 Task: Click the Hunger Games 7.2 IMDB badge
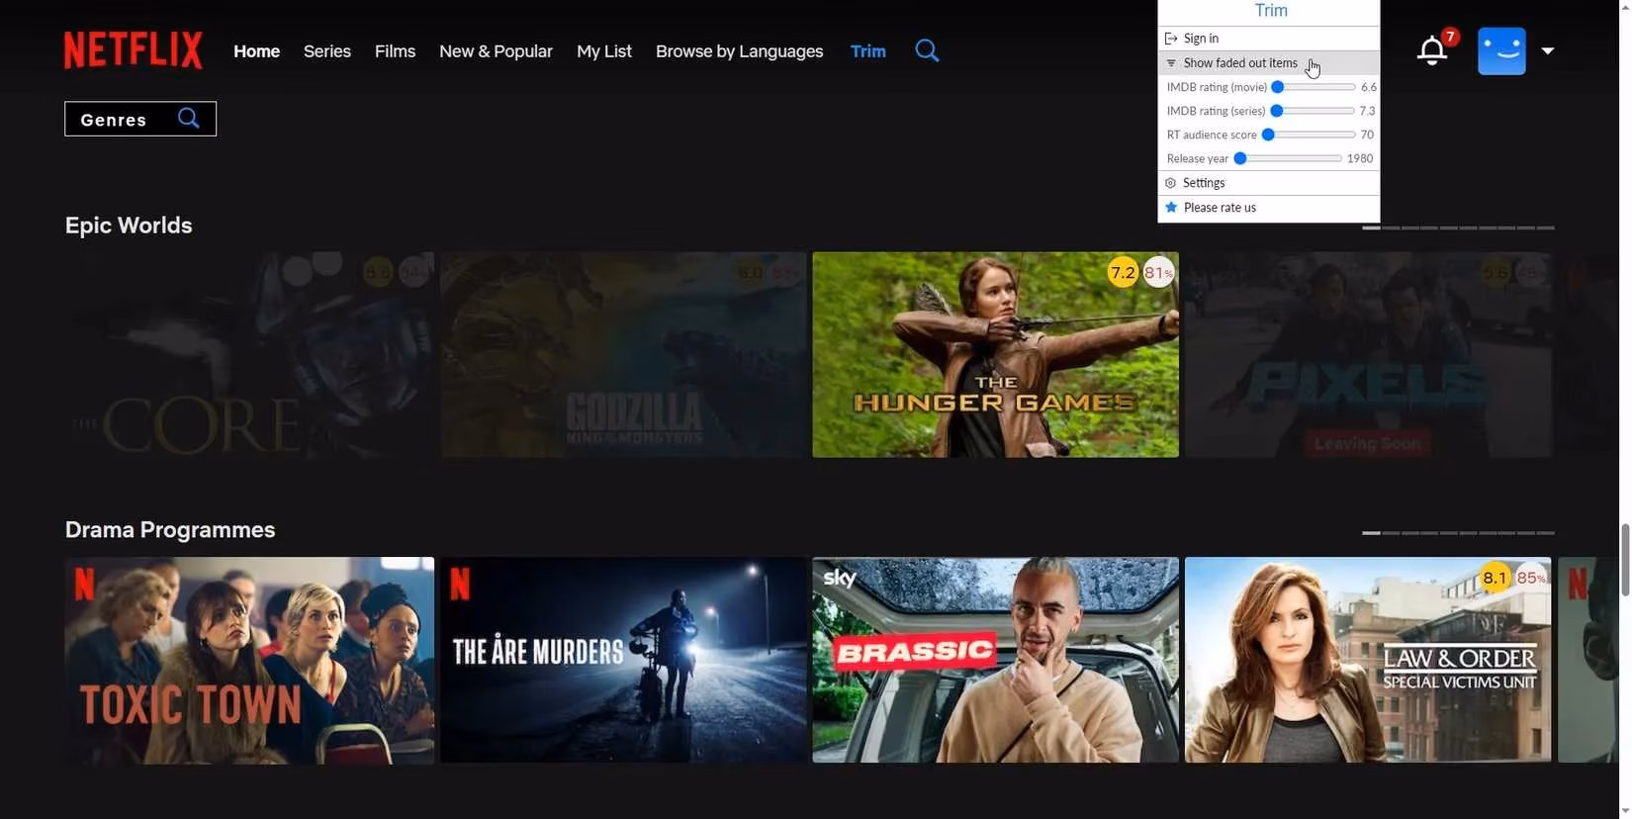click(1123, 271)
